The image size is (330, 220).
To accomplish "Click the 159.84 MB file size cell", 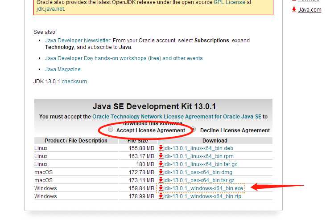I will (x=141, y=188).
